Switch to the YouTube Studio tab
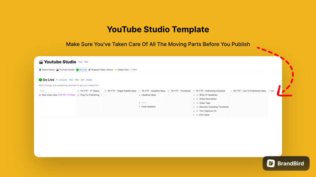The image size is (316, 177). (65, 70)
